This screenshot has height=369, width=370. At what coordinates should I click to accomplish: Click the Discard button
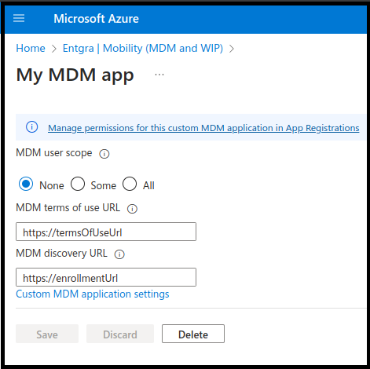pyautogui.click(x=120, y=334)
